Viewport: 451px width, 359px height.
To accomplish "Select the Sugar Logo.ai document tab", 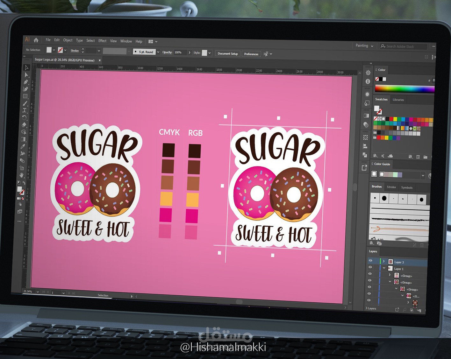I will click(64, 60).
